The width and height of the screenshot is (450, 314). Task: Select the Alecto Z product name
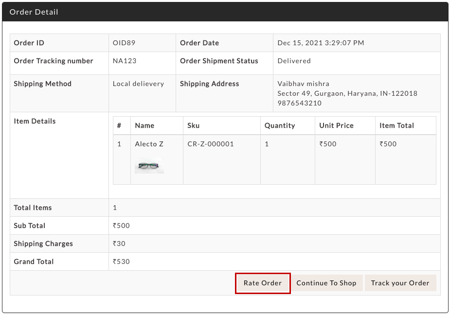[149, 144]
